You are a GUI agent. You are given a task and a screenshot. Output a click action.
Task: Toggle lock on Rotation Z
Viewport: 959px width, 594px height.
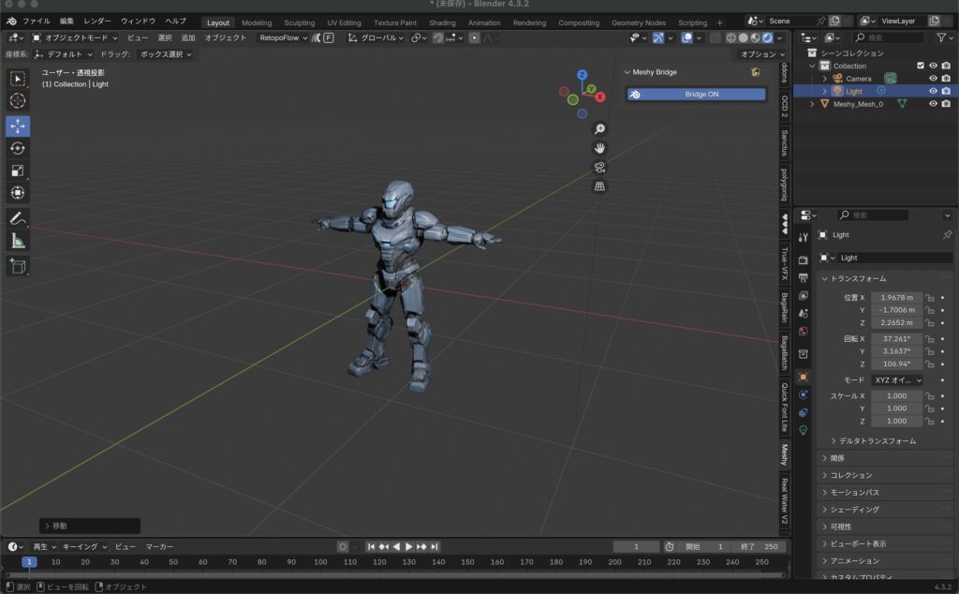tap(930, 364)
